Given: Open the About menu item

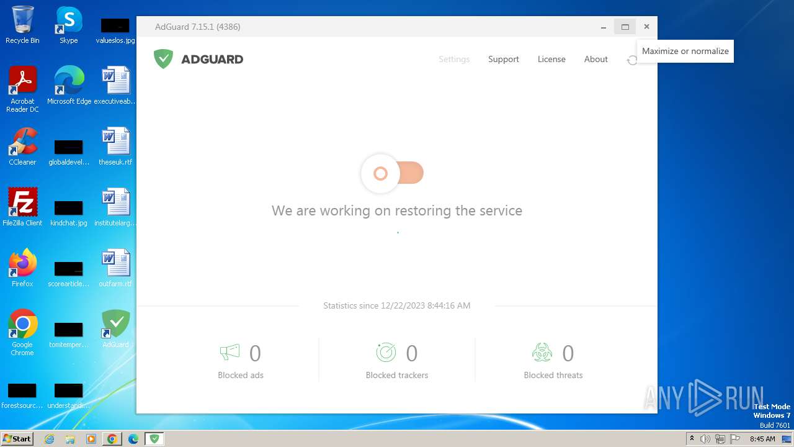Looking at the screenshot, I should click(595, 59).
